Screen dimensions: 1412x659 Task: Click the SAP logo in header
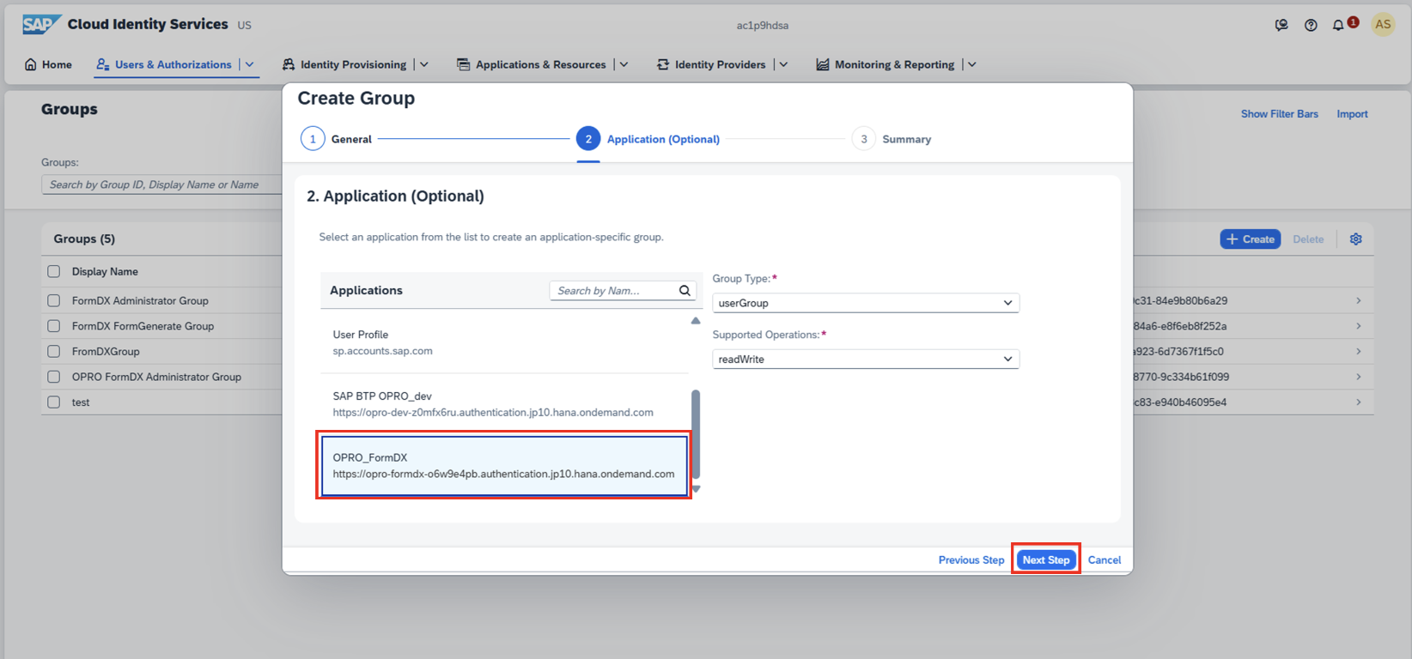tap(41, 24)
